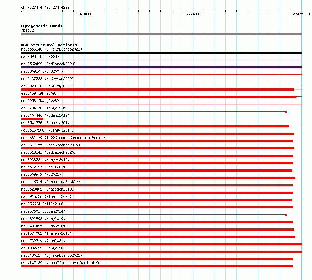Image resolution: width=312 pixels, height=280 pixels.
Task: Click the thick purple nsv6562499 bar
Action: (161, 67)
